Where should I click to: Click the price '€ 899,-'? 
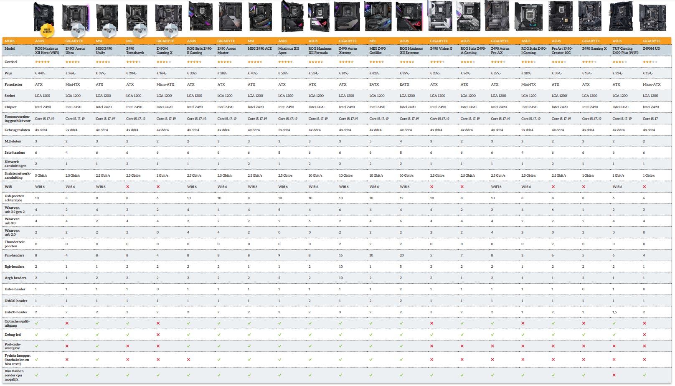click(x=405, y=73)
